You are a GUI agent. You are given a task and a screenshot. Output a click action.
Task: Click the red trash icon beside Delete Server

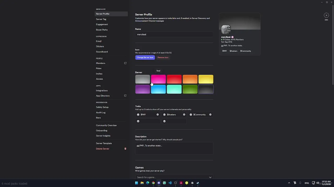tap(125, 149)
